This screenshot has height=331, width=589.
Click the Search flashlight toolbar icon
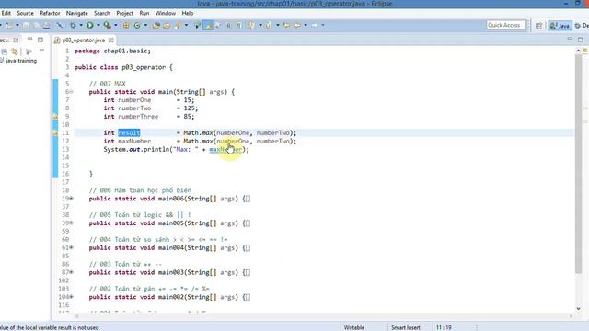click(x=178, y=25)
